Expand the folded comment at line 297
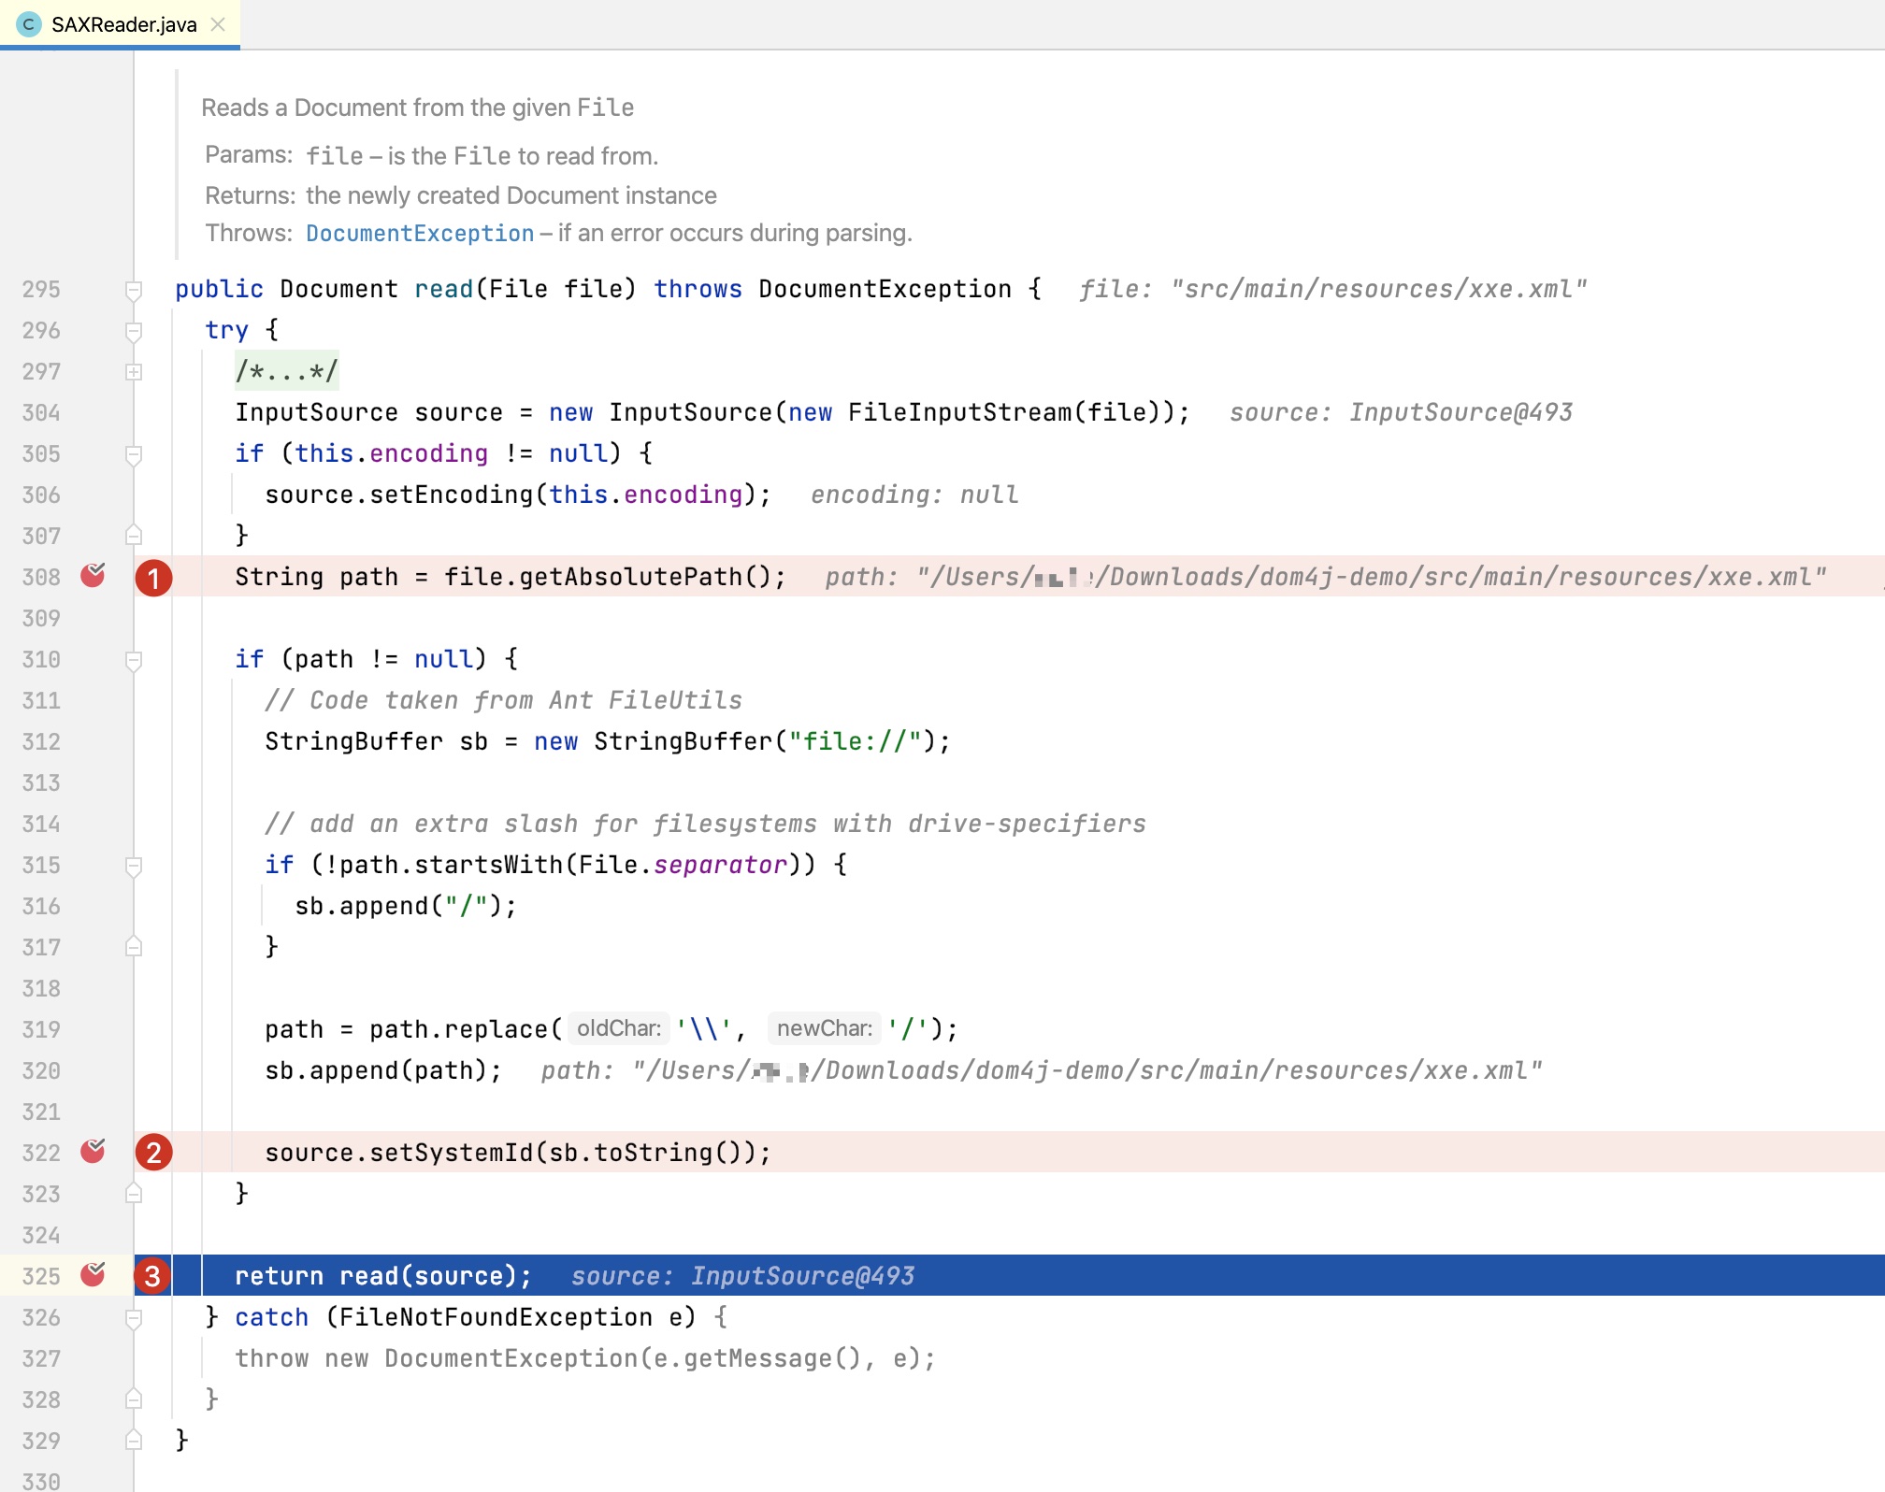 (134, 372)
